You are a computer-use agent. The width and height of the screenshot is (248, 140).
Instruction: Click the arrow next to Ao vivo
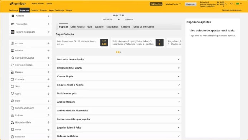(48, 43)
